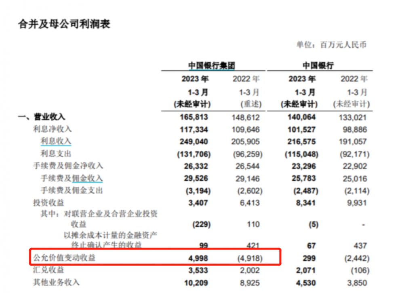Viewport: 404px width, 293px height.
Task: Click the value 22,902
Action: tap(355, 166)
